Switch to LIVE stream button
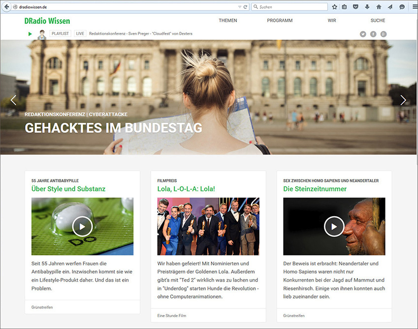Image resolution: width=418 pixels, height=329 pixels. [x=80, y=34]
